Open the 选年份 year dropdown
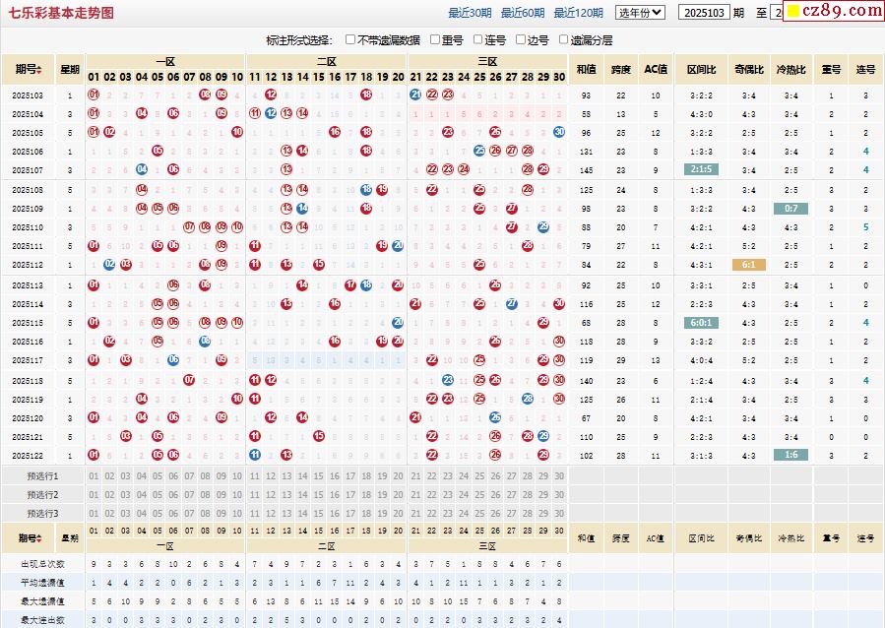885x628 pixels. pos(641,13)
